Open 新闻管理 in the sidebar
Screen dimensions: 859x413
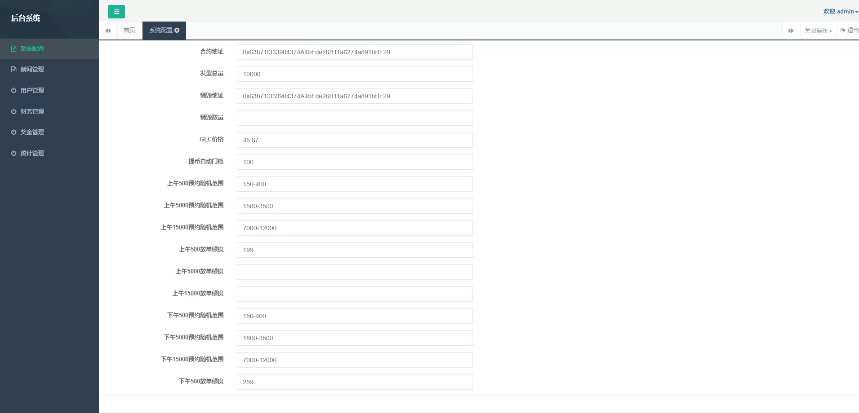click(32, 69)
